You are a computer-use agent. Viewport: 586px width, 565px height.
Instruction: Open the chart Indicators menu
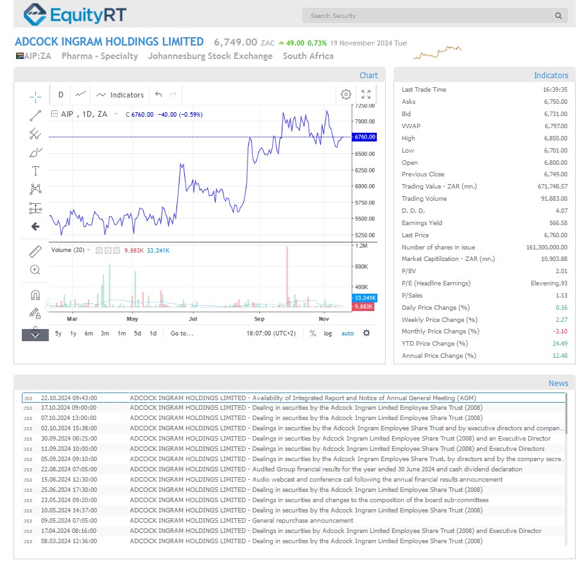(120, 95)
